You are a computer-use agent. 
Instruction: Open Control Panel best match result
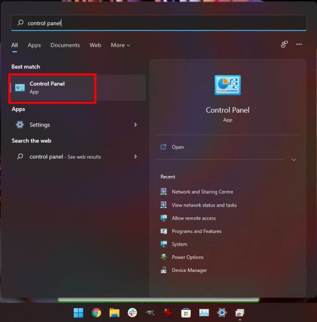pos(78,87)
